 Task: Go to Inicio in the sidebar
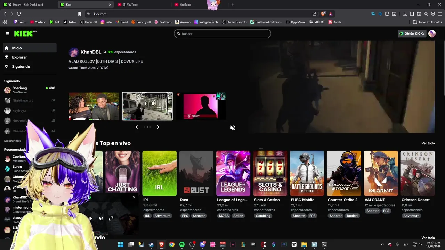tap(30, 48)
